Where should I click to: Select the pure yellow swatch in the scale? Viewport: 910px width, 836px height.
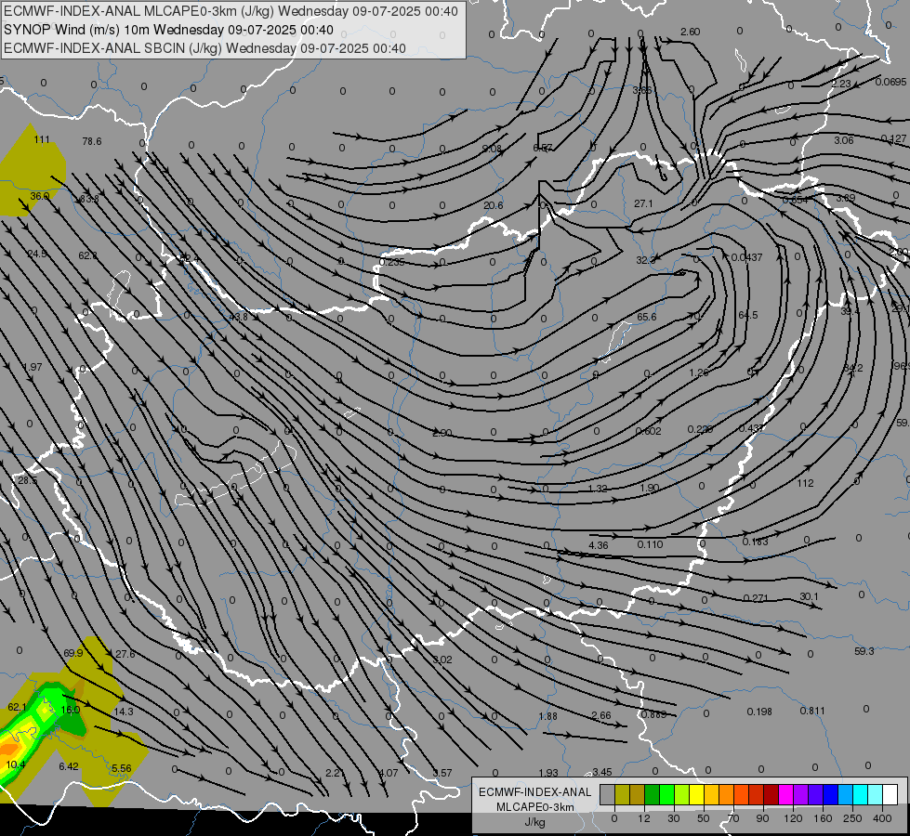click(x=696, y=794)
